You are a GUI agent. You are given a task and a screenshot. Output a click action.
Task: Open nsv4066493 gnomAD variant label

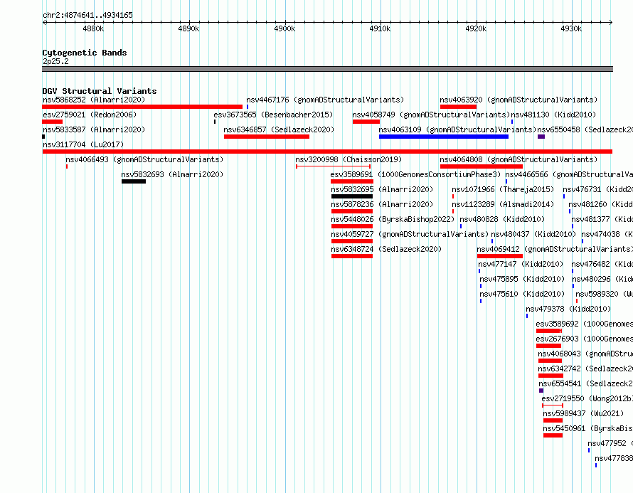coord(144,159)
